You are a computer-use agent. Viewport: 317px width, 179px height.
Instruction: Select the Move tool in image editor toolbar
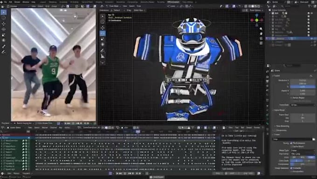(4, 24)
